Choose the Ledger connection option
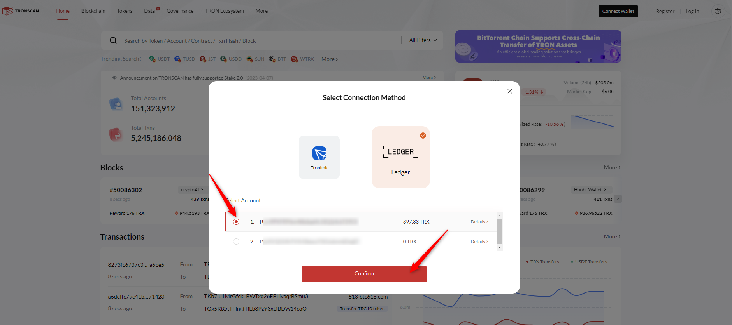This screenshot has height=325, width=732. pos(400,157)
